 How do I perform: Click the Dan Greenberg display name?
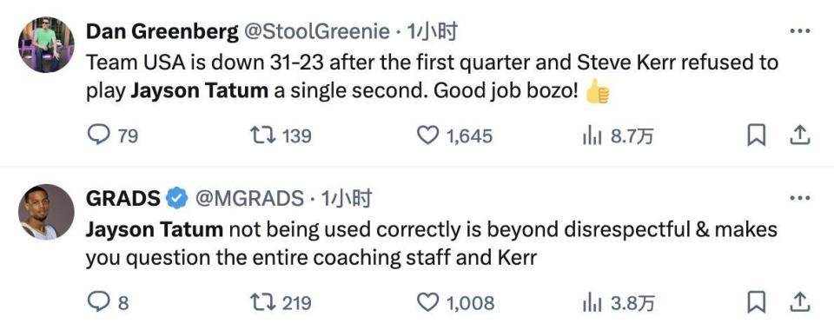point(162,32)
